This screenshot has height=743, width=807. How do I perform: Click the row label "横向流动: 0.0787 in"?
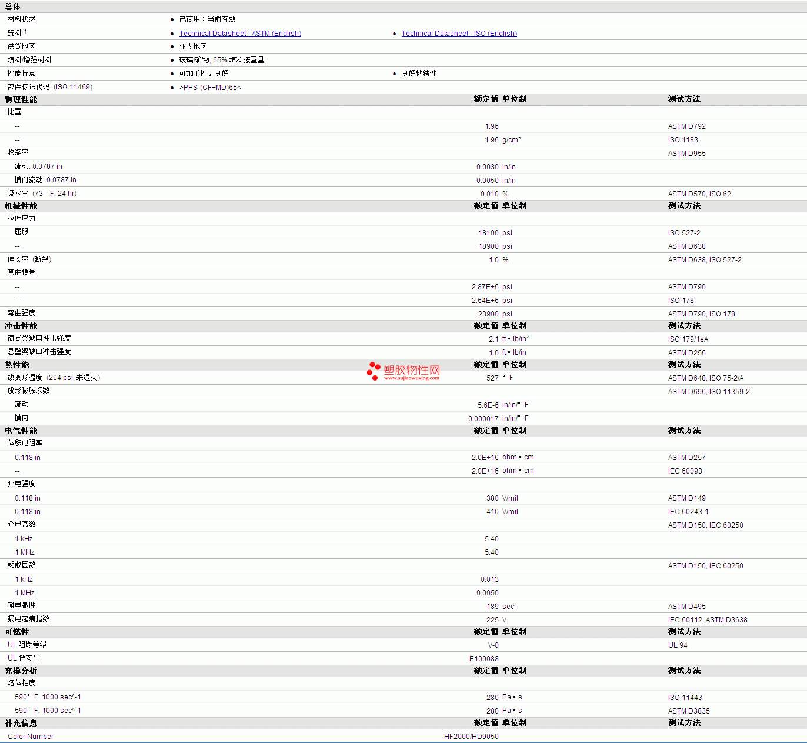click(x=45, y=180)
